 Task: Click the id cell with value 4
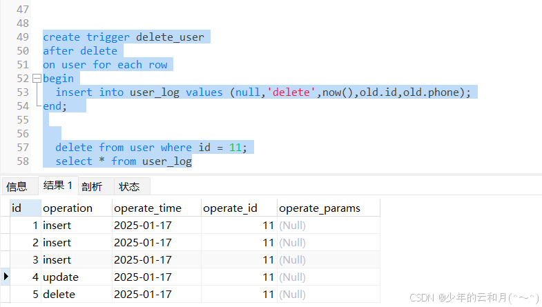pos(26,277)
